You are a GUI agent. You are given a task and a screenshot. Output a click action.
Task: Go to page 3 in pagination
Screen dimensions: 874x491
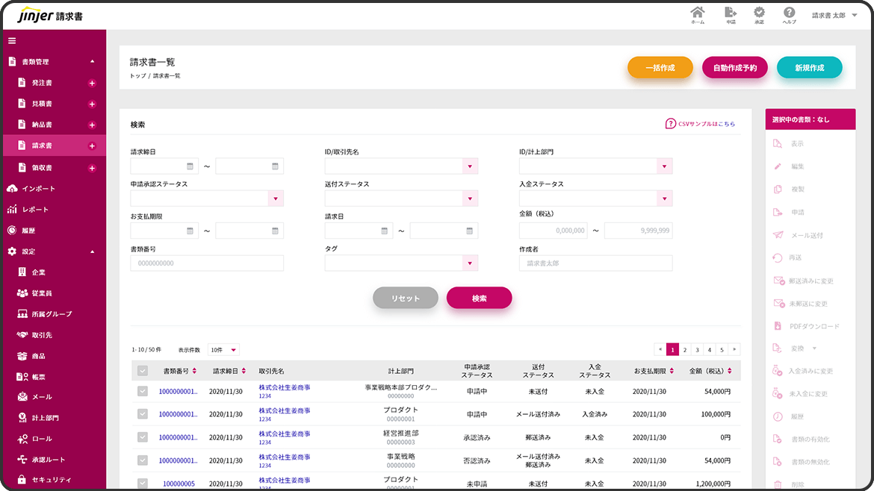[x=696, y=349]
